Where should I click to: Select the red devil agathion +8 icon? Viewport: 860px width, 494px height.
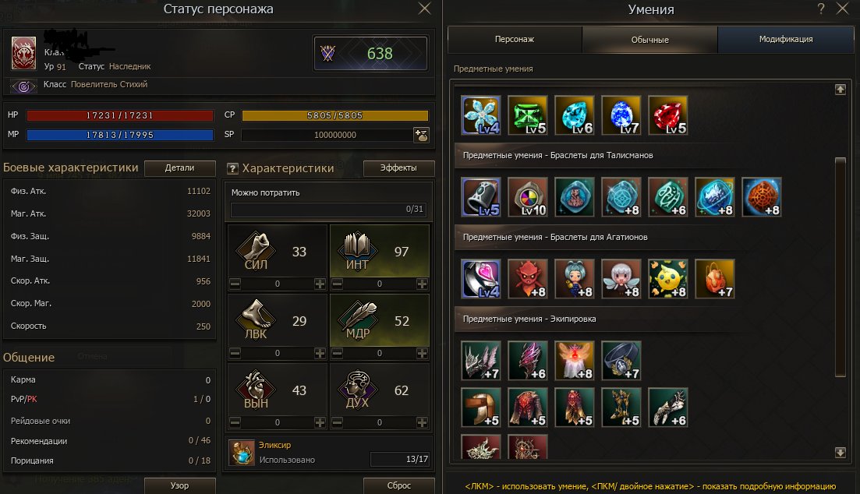528,278
